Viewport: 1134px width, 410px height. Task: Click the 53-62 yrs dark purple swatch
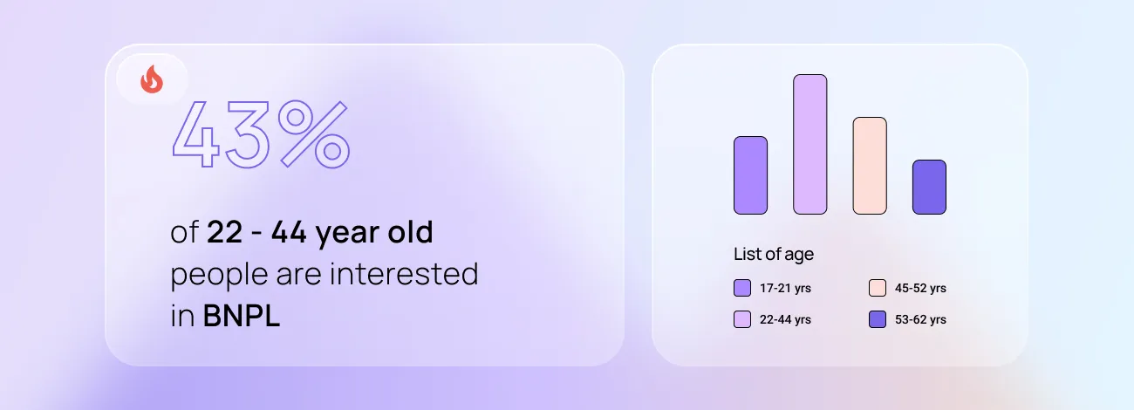pos(878,319)
